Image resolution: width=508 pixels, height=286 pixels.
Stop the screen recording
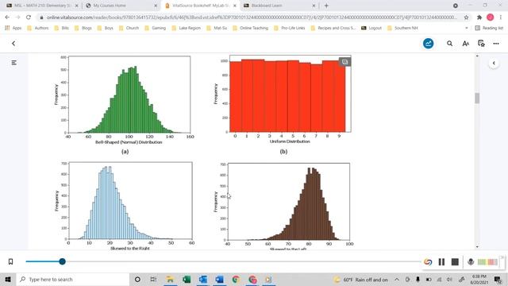pyautogui.click(x=455, y=261)
